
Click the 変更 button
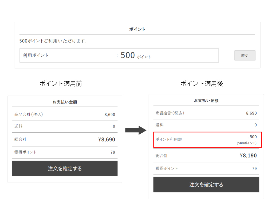tap(245, 56)
